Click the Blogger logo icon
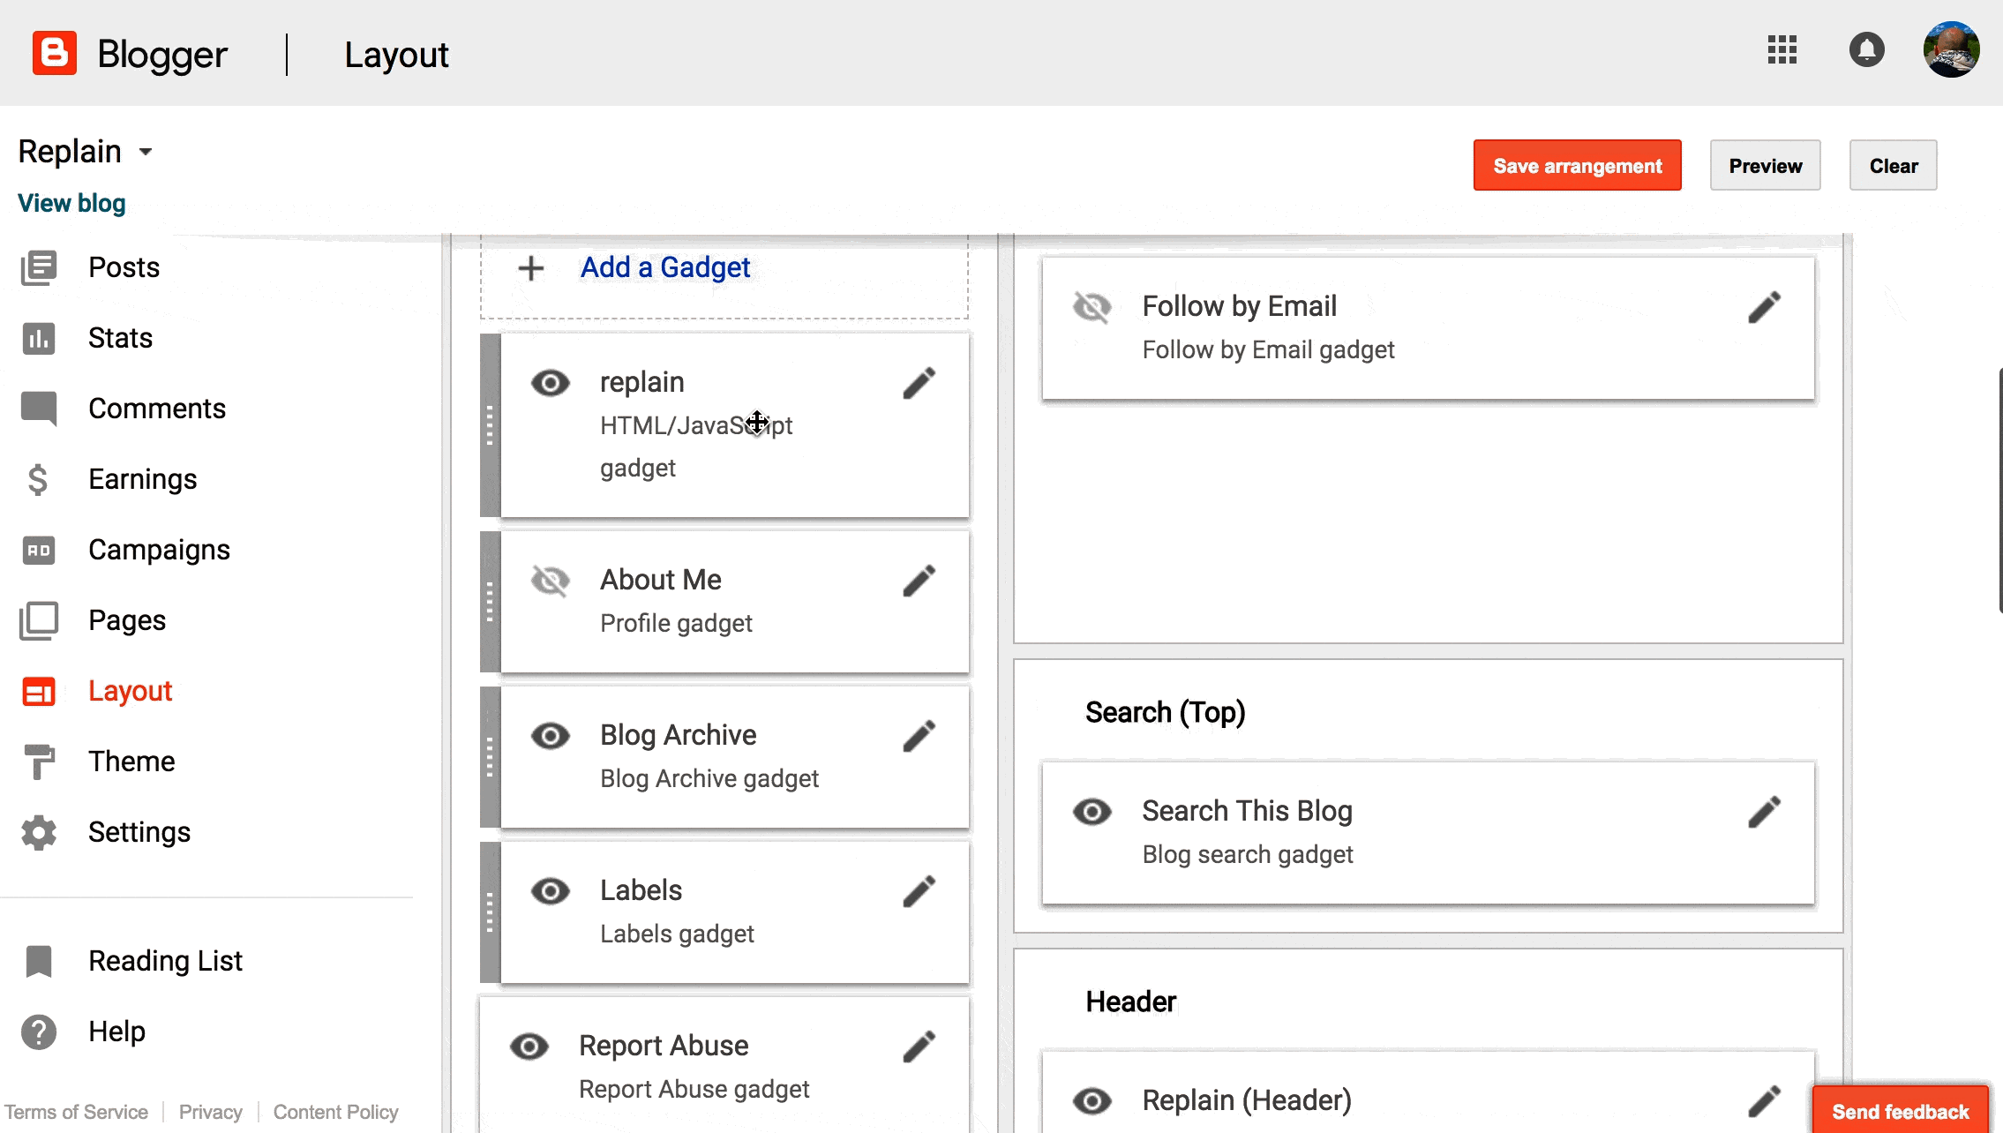The width and height of the screenshot is (2003, 1133). point(54,53)
